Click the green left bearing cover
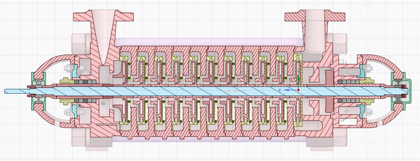420x161 pixels. pos(33,76)
